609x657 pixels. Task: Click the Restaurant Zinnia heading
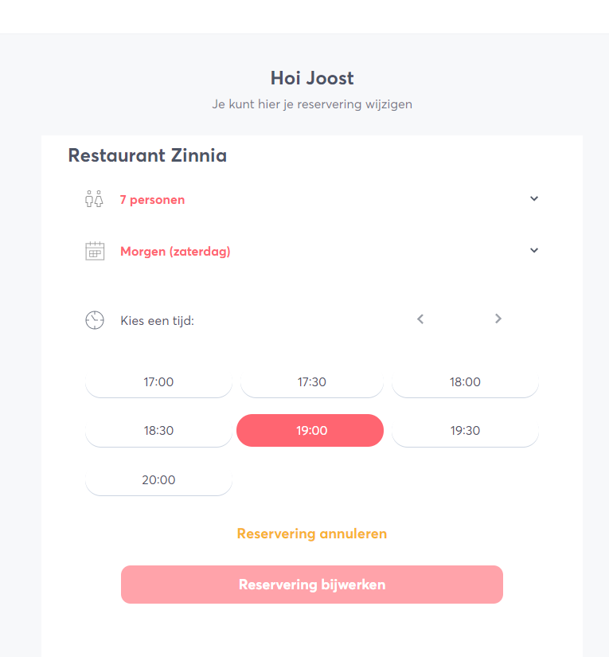coord(147,155)
